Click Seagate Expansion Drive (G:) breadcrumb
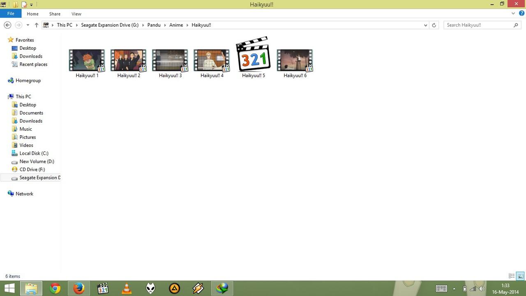Image resolution: width=526 pixels, height=296 pixels. [x=110, y=25]
